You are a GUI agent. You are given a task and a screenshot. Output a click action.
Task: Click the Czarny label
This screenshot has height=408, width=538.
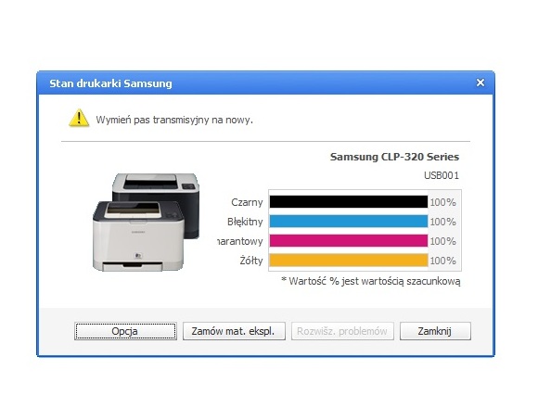(x=247, y=202)
